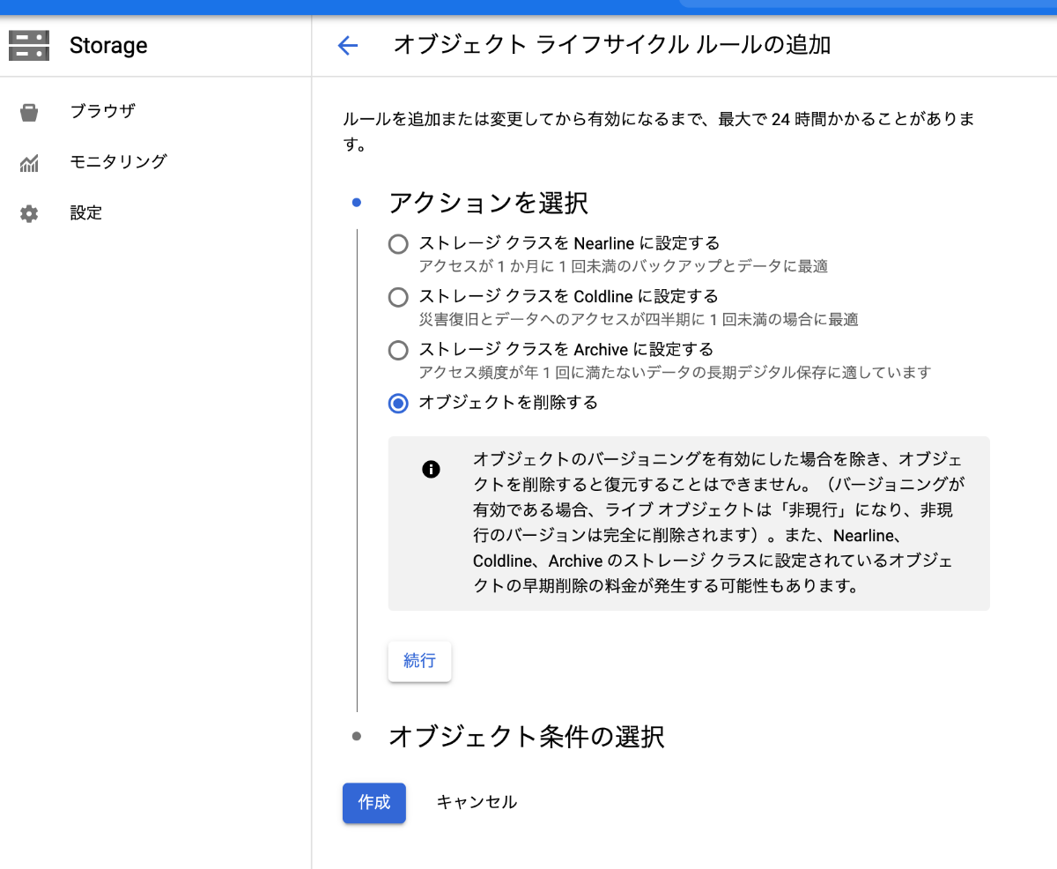Click the アクションを選択 step heading
This screenshot has width=1057, height=869.
(x=489, y=204)
